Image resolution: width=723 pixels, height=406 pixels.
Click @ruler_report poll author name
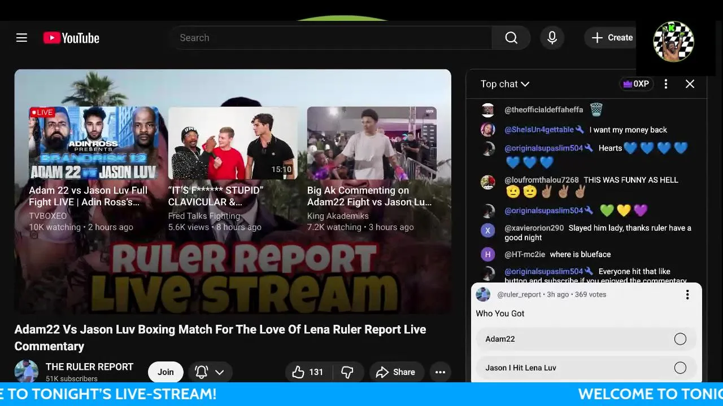[x=519, y=294]
